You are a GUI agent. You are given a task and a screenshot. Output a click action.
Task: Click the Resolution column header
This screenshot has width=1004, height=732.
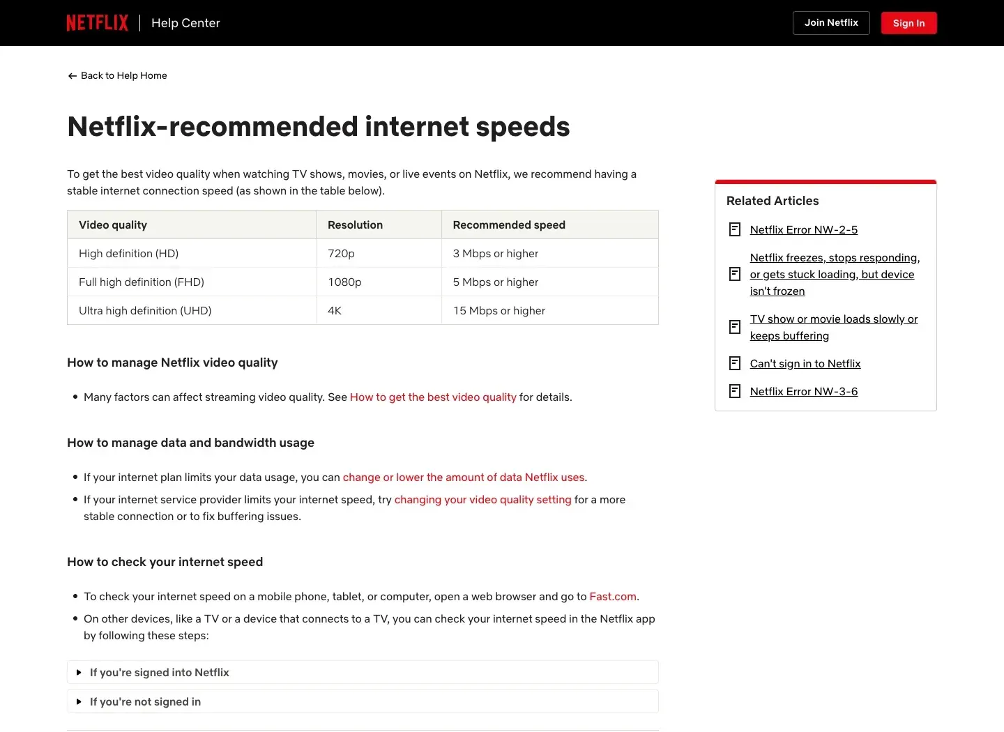[379, 224]
